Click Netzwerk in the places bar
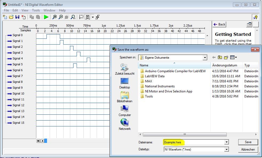Screen dimensions: 262x158 click(x=125, y=125)
